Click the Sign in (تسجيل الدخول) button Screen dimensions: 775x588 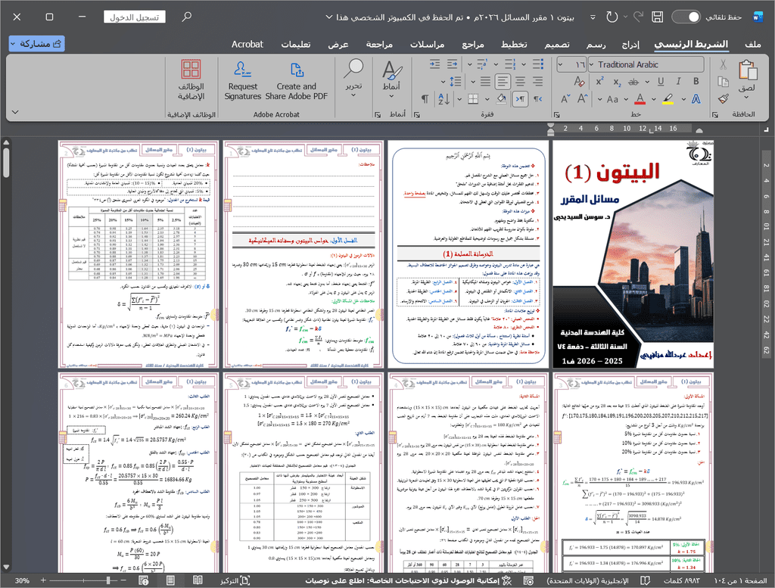[x=135, y=17]
